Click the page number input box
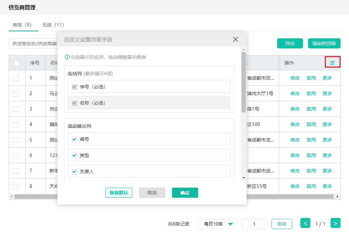The image size is (349, 232). coord(254,224)
